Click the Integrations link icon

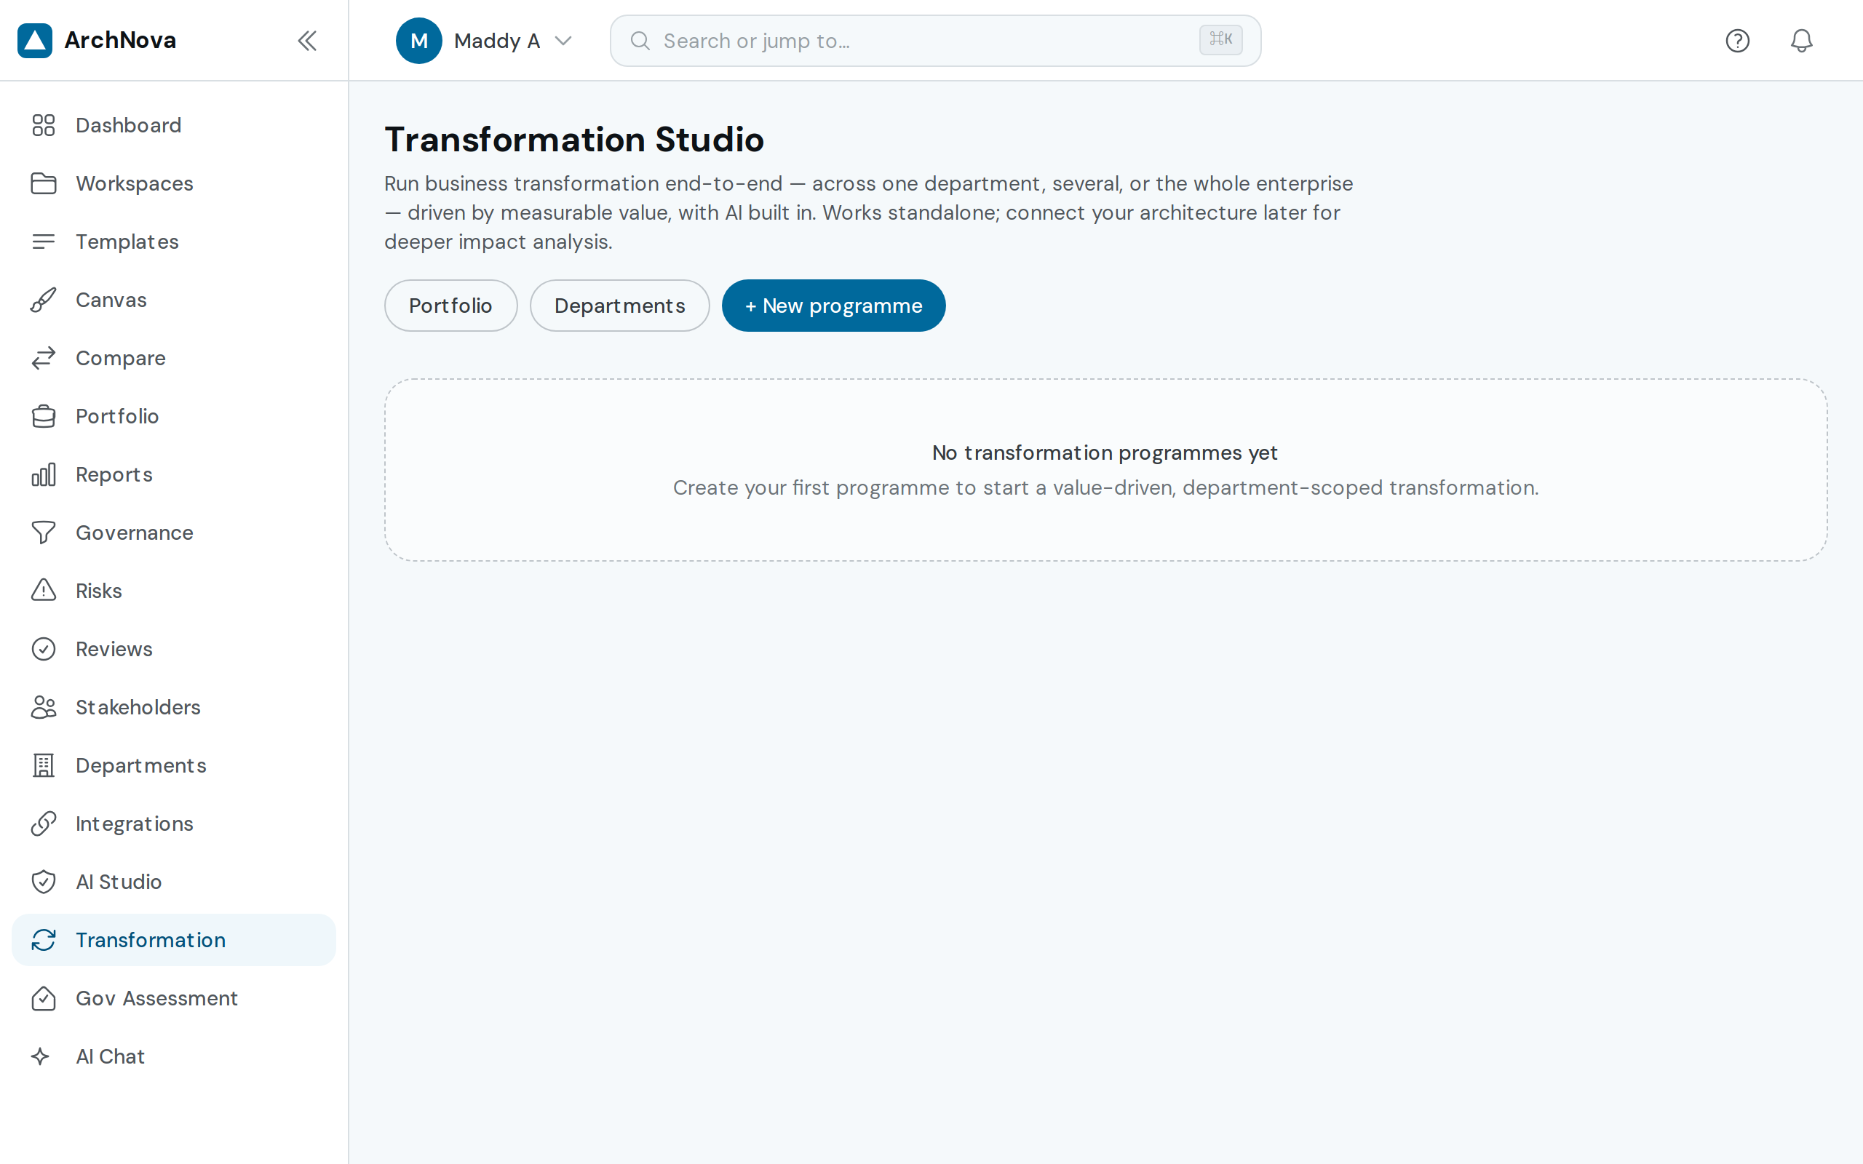coord(44,824)
